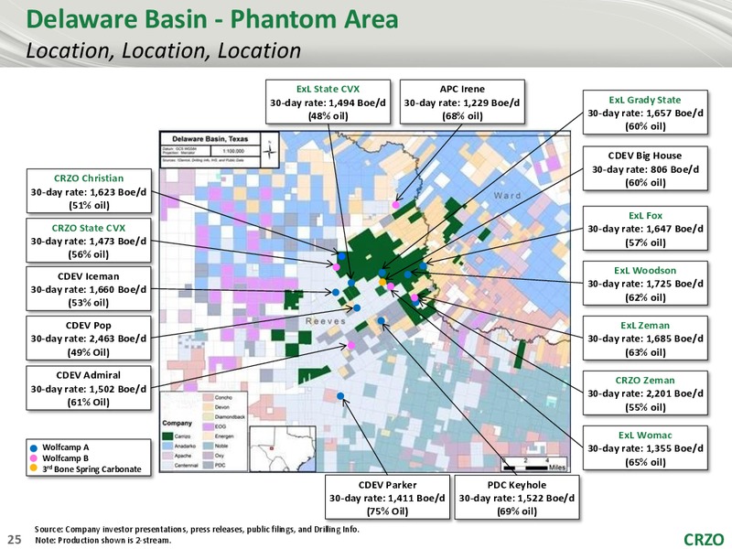Click the 'Location, Location, Location' subtitle
The height and width of the screenshot is (549, 732).
point(164,50)
